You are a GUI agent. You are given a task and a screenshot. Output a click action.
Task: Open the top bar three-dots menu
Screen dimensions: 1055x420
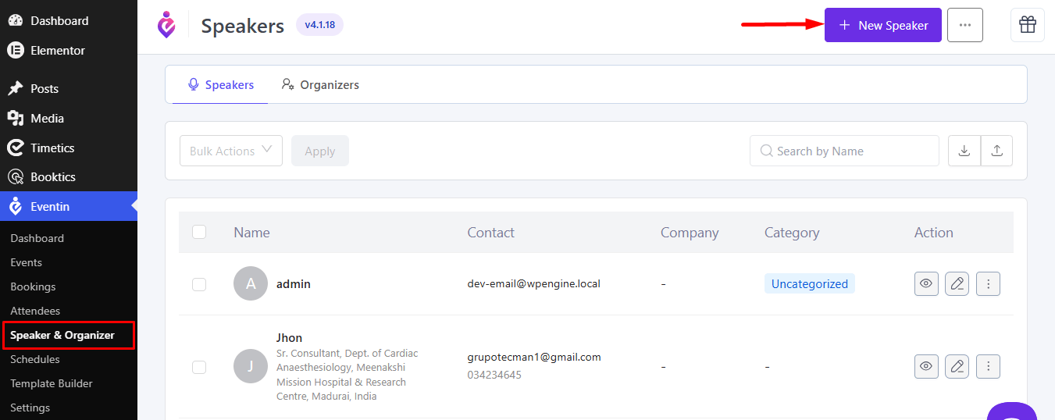pos(965,25)
